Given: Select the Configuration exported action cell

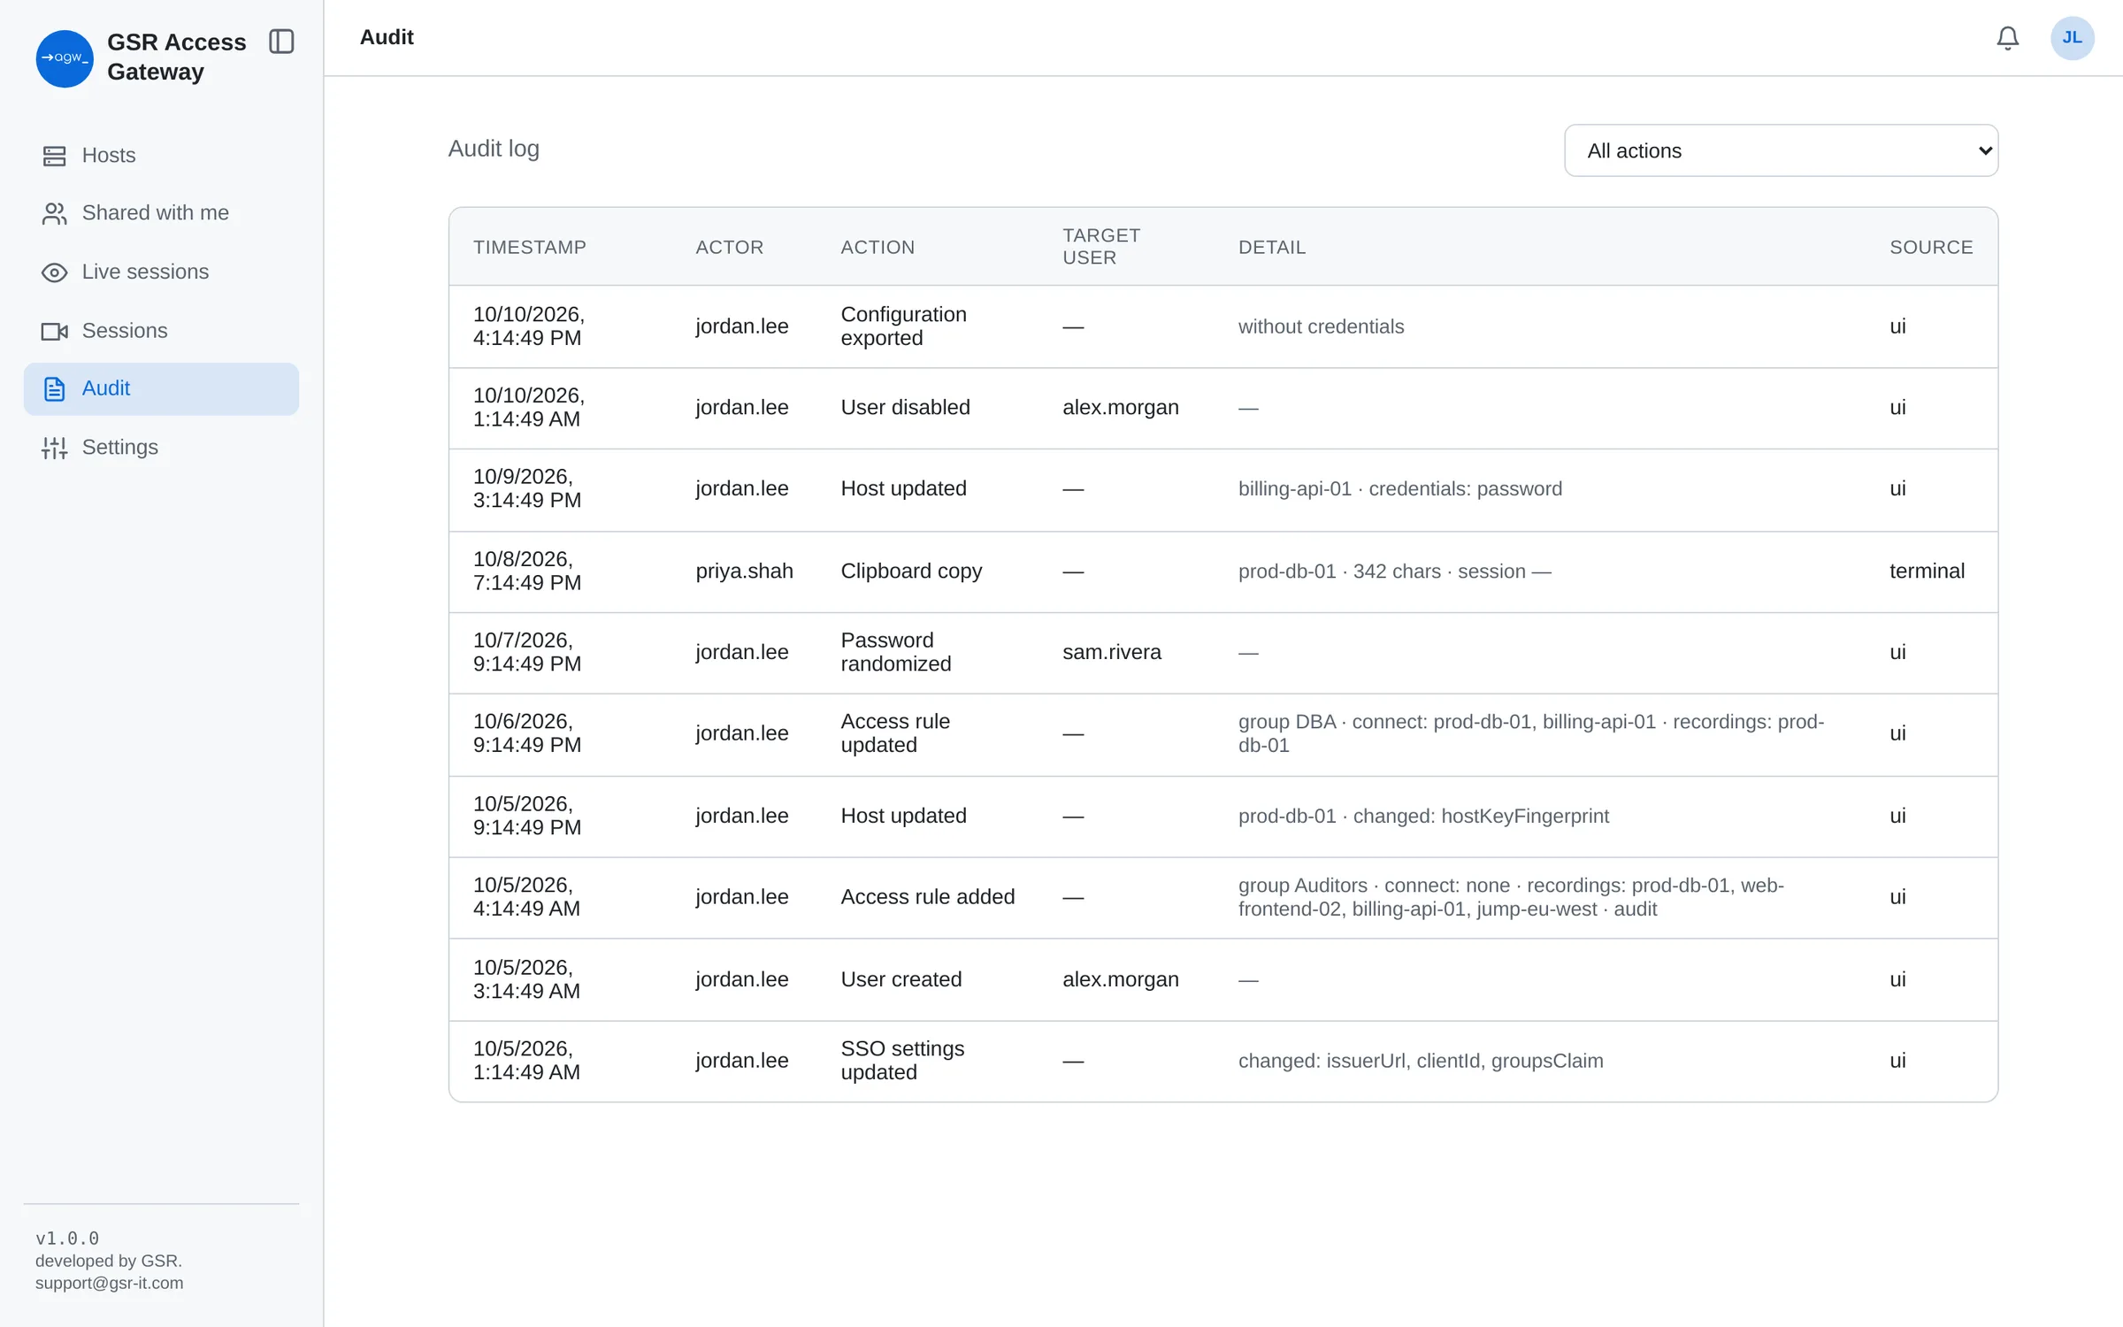Looking at the screenshot, I should [x=903, y=326].
